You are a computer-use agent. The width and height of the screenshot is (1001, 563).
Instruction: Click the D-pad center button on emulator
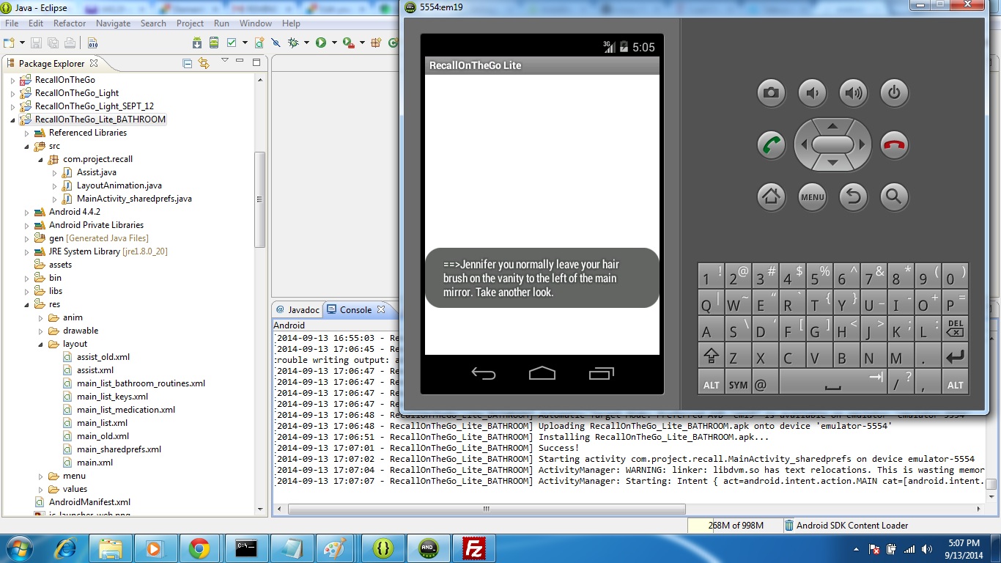[832, 144]
